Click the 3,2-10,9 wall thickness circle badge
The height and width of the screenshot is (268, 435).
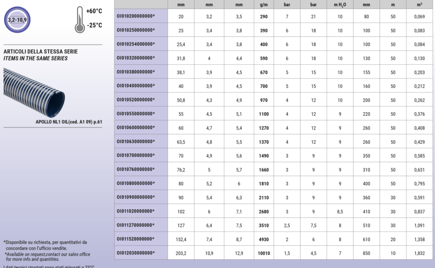(18, 20)
